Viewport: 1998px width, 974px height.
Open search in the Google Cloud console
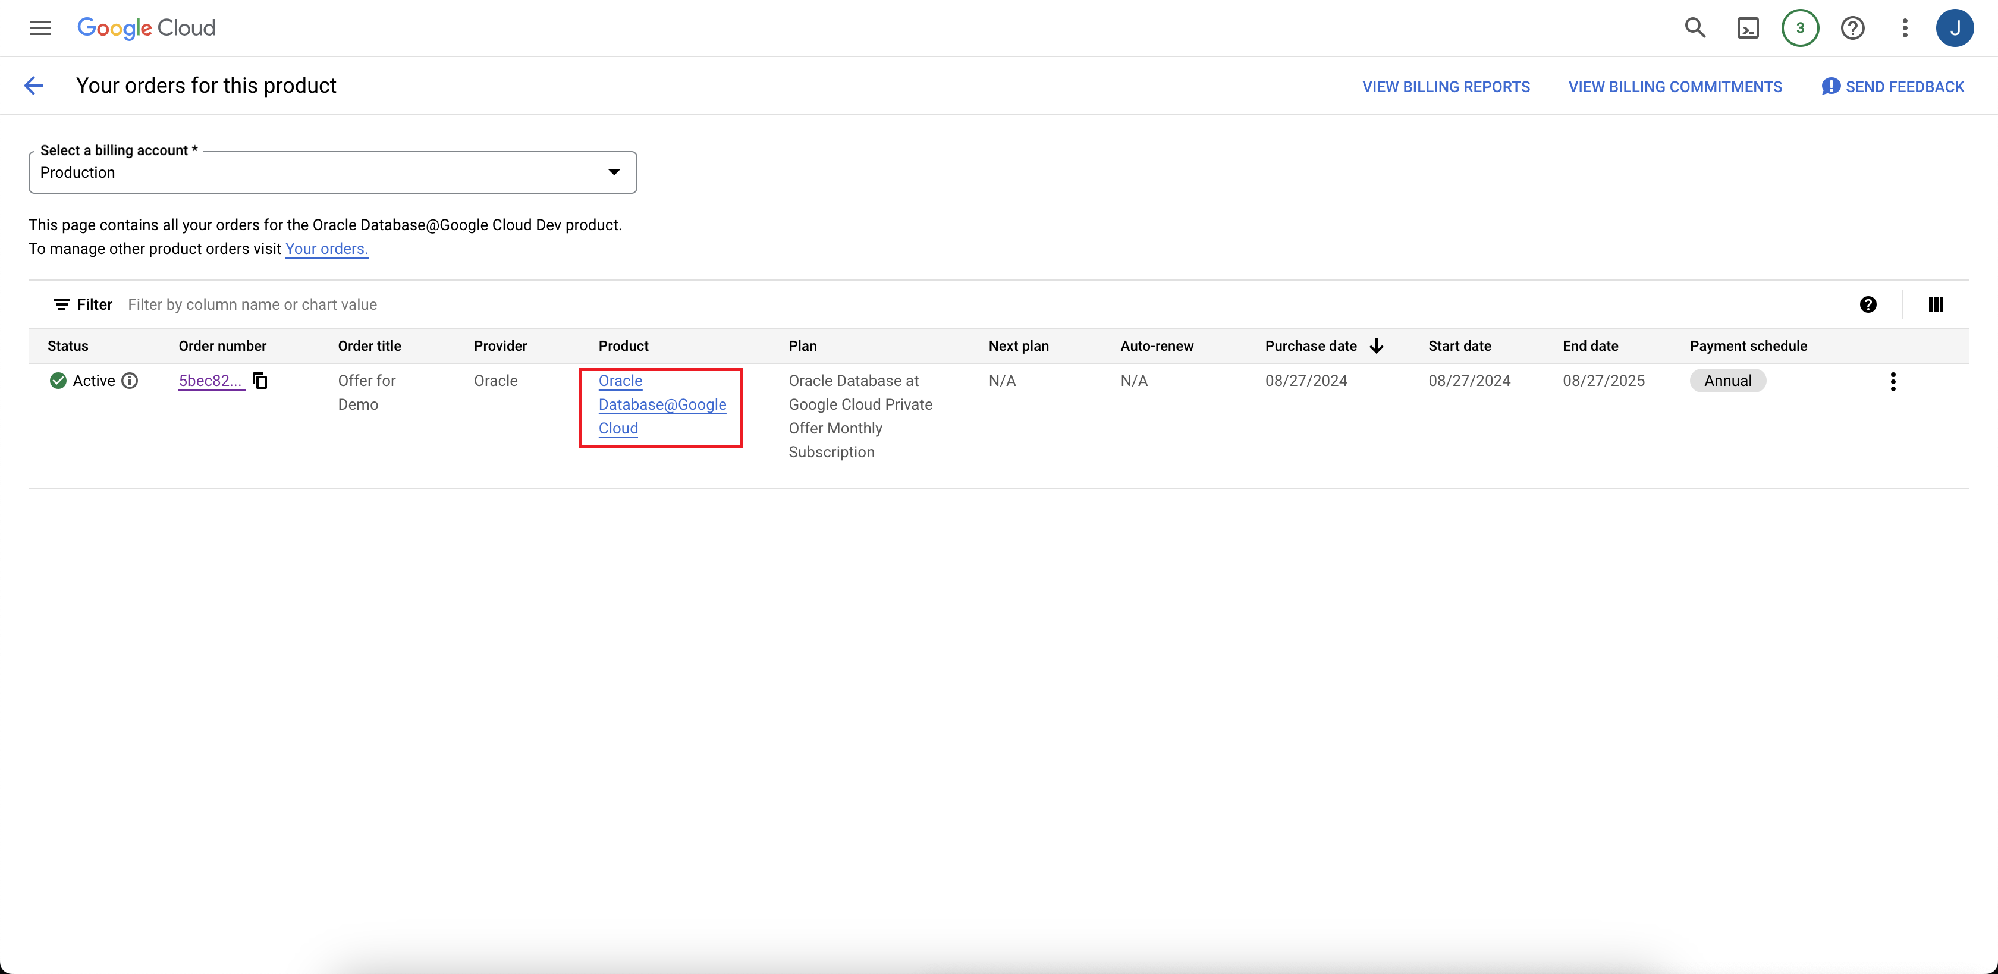pos(1695,28)
